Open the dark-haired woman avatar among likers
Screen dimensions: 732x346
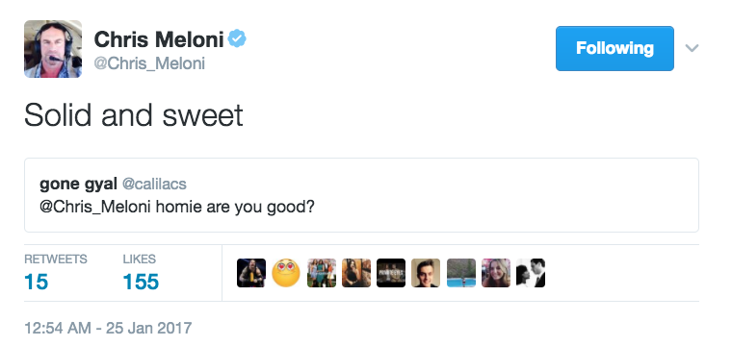[x=356, y=273]
